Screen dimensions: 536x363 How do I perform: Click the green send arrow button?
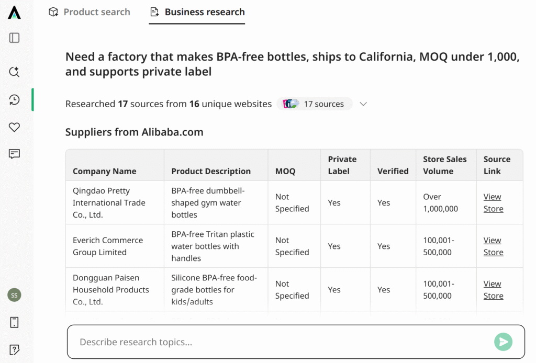[503, 342]
